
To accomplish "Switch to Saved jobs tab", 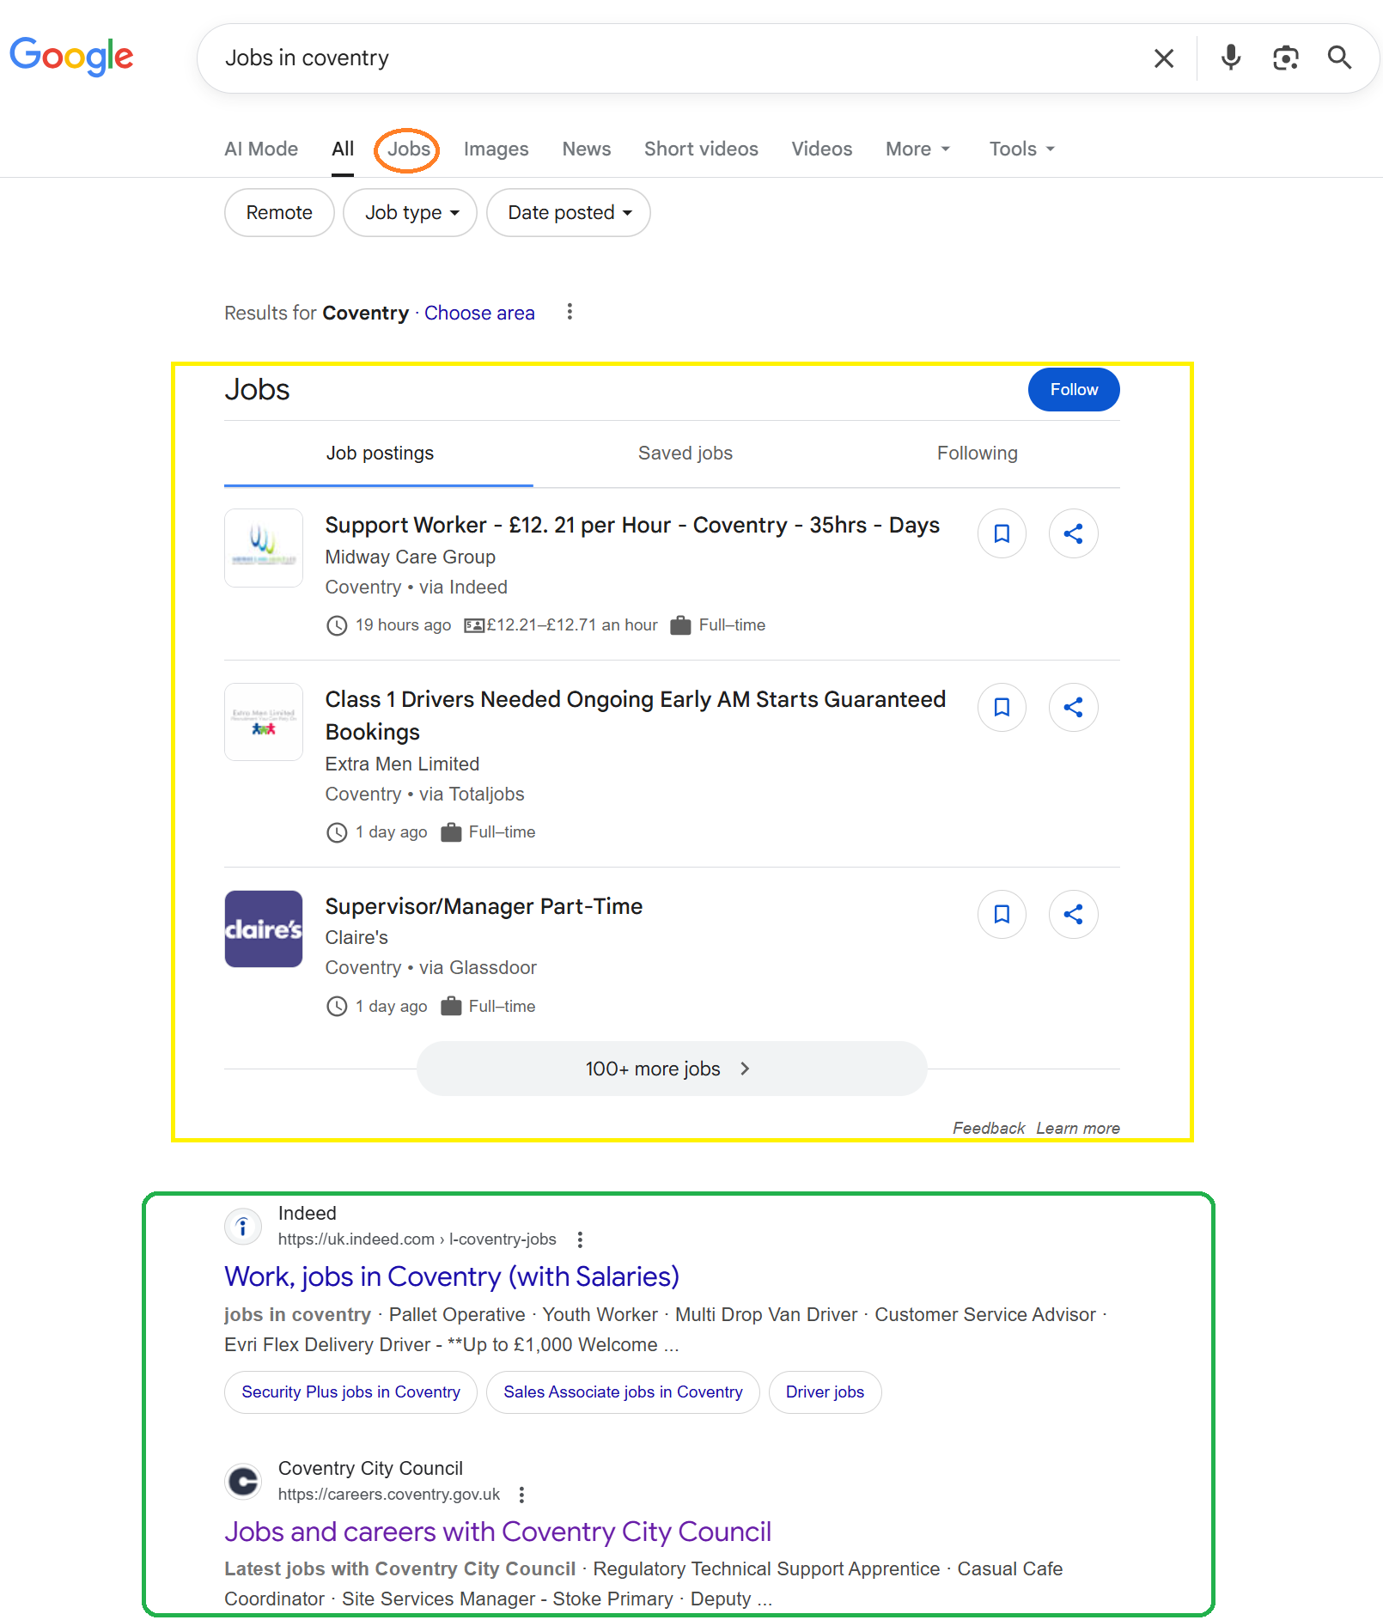I will pyautogui.click(x=685, y=454).
